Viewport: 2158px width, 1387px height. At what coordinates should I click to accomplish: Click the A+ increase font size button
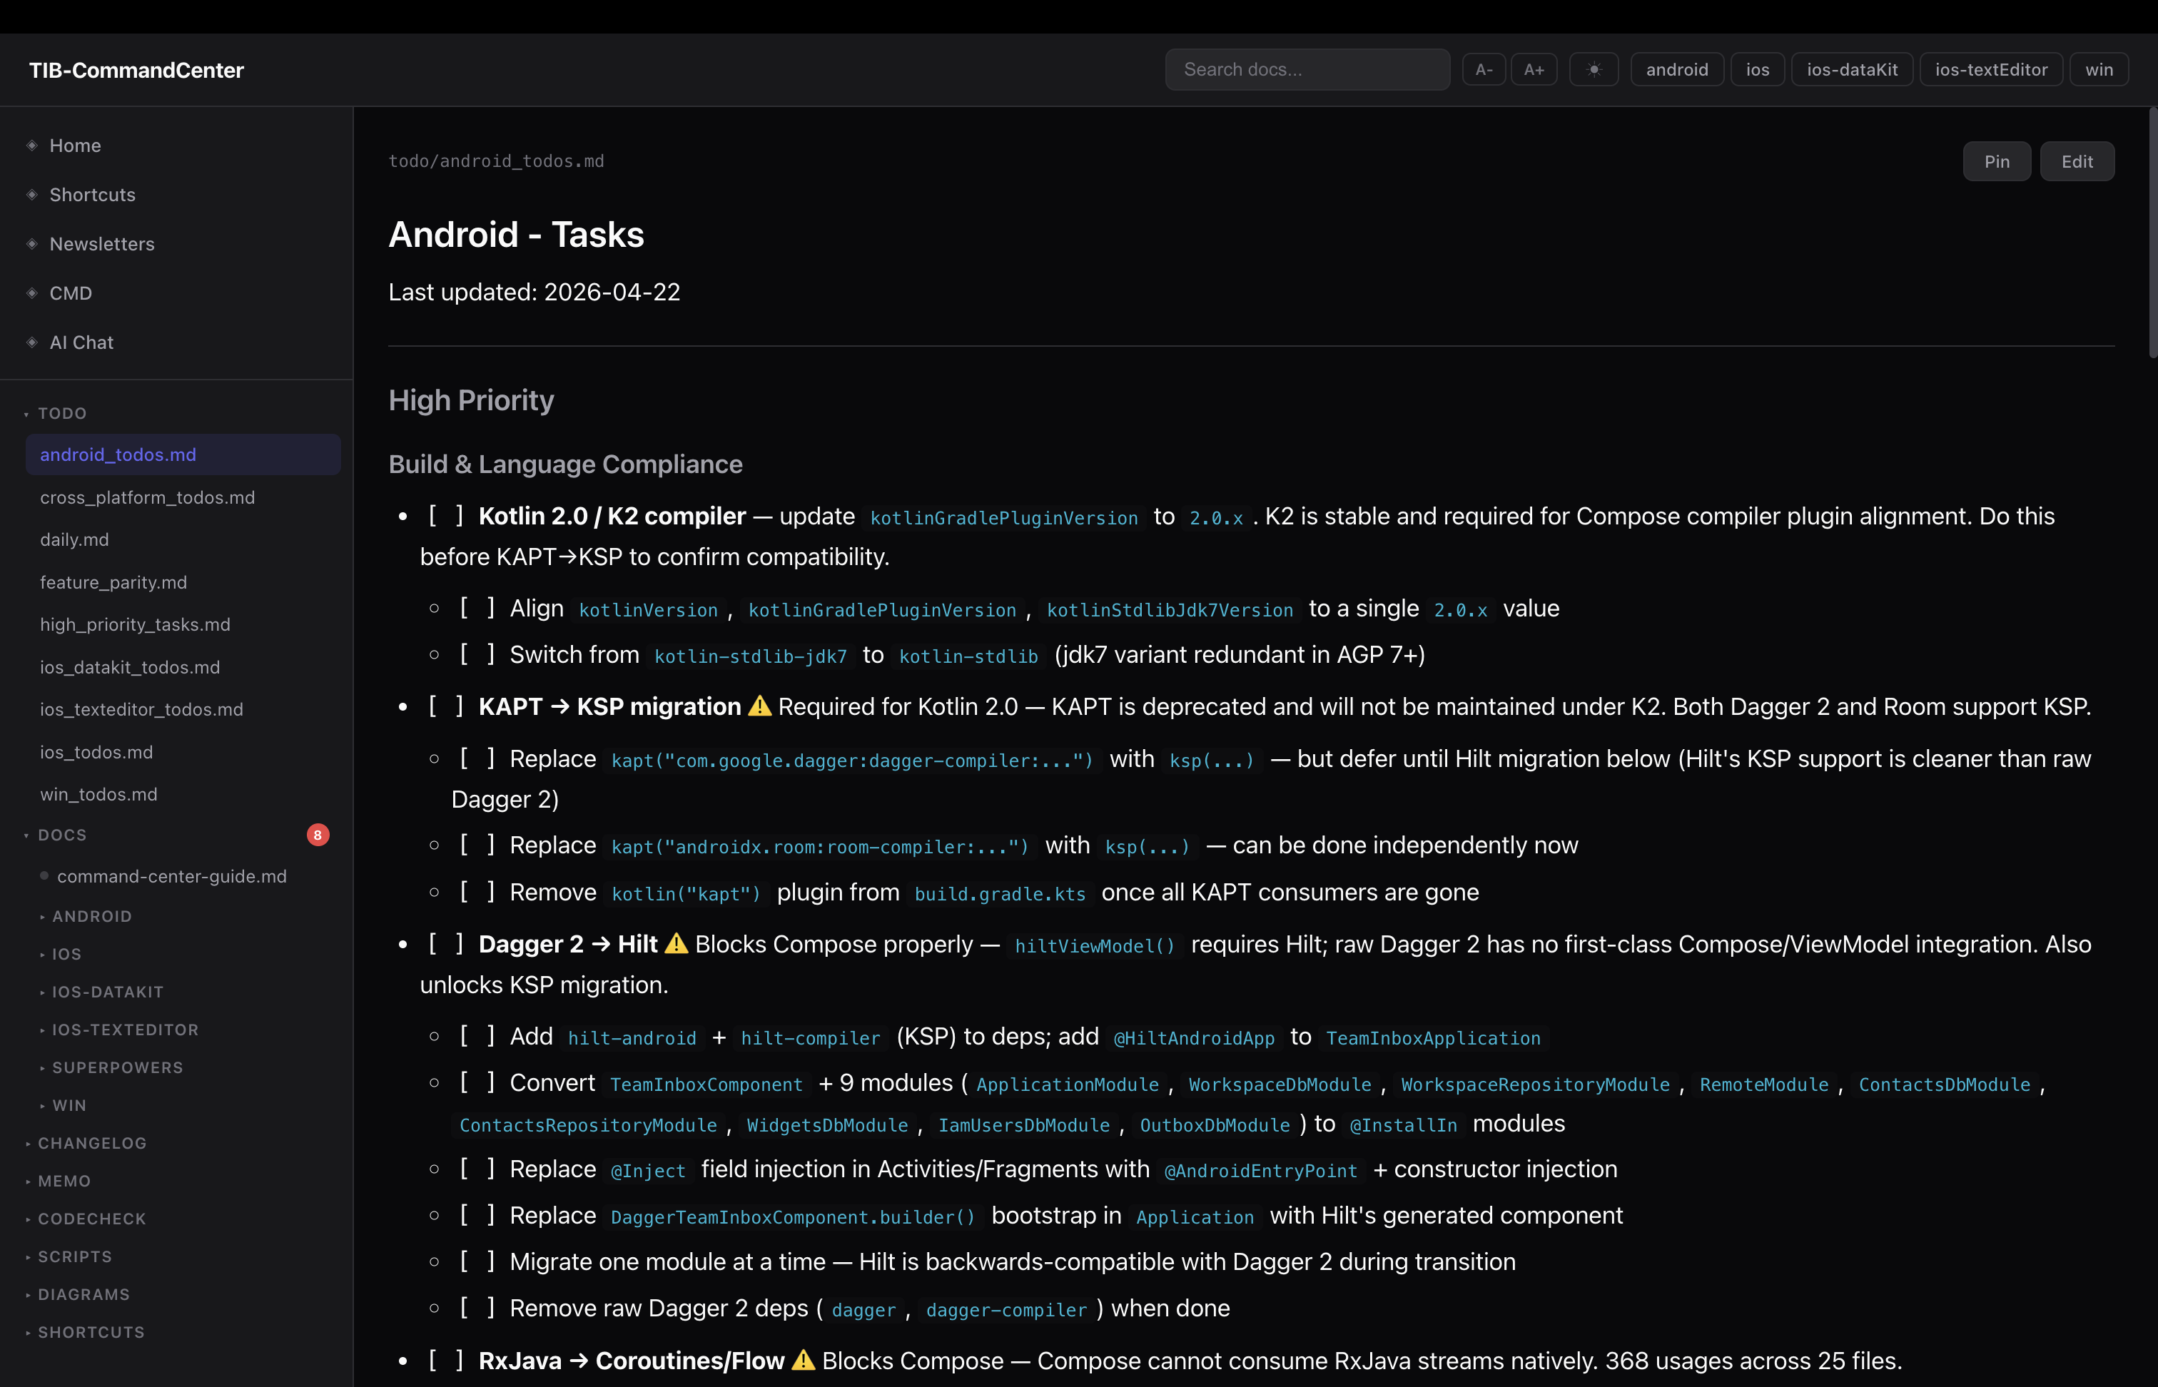(x=1533, y=69)
